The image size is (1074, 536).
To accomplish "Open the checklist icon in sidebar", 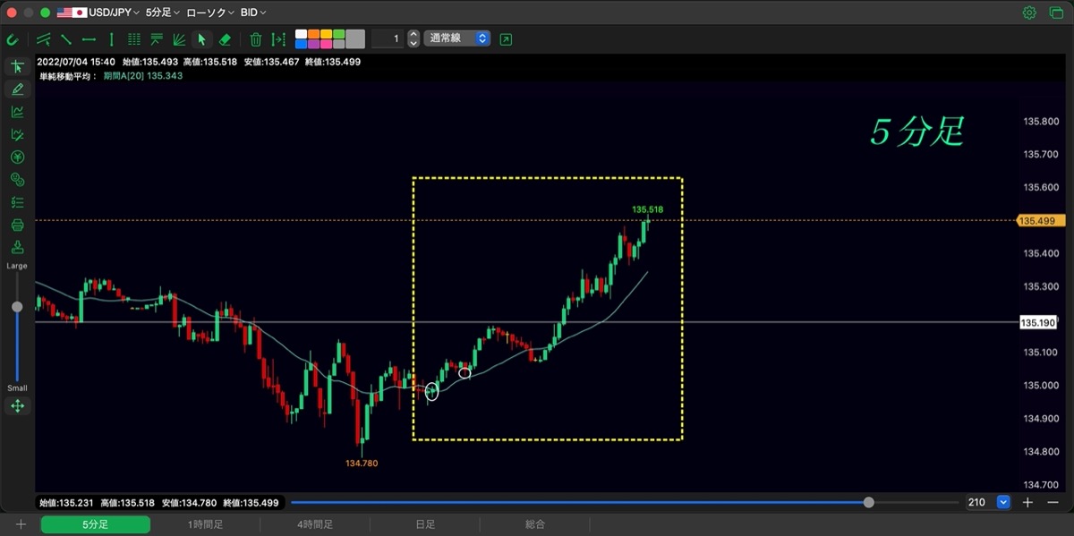I will tap(17, 202).
